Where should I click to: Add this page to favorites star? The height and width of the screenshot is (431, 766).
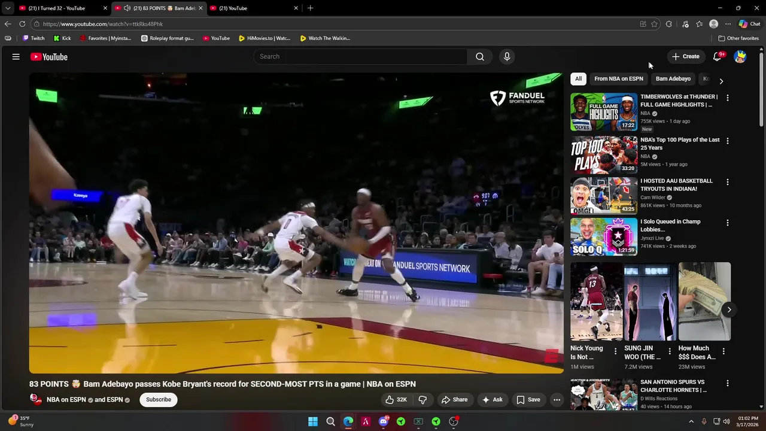(x=654, y=24)
